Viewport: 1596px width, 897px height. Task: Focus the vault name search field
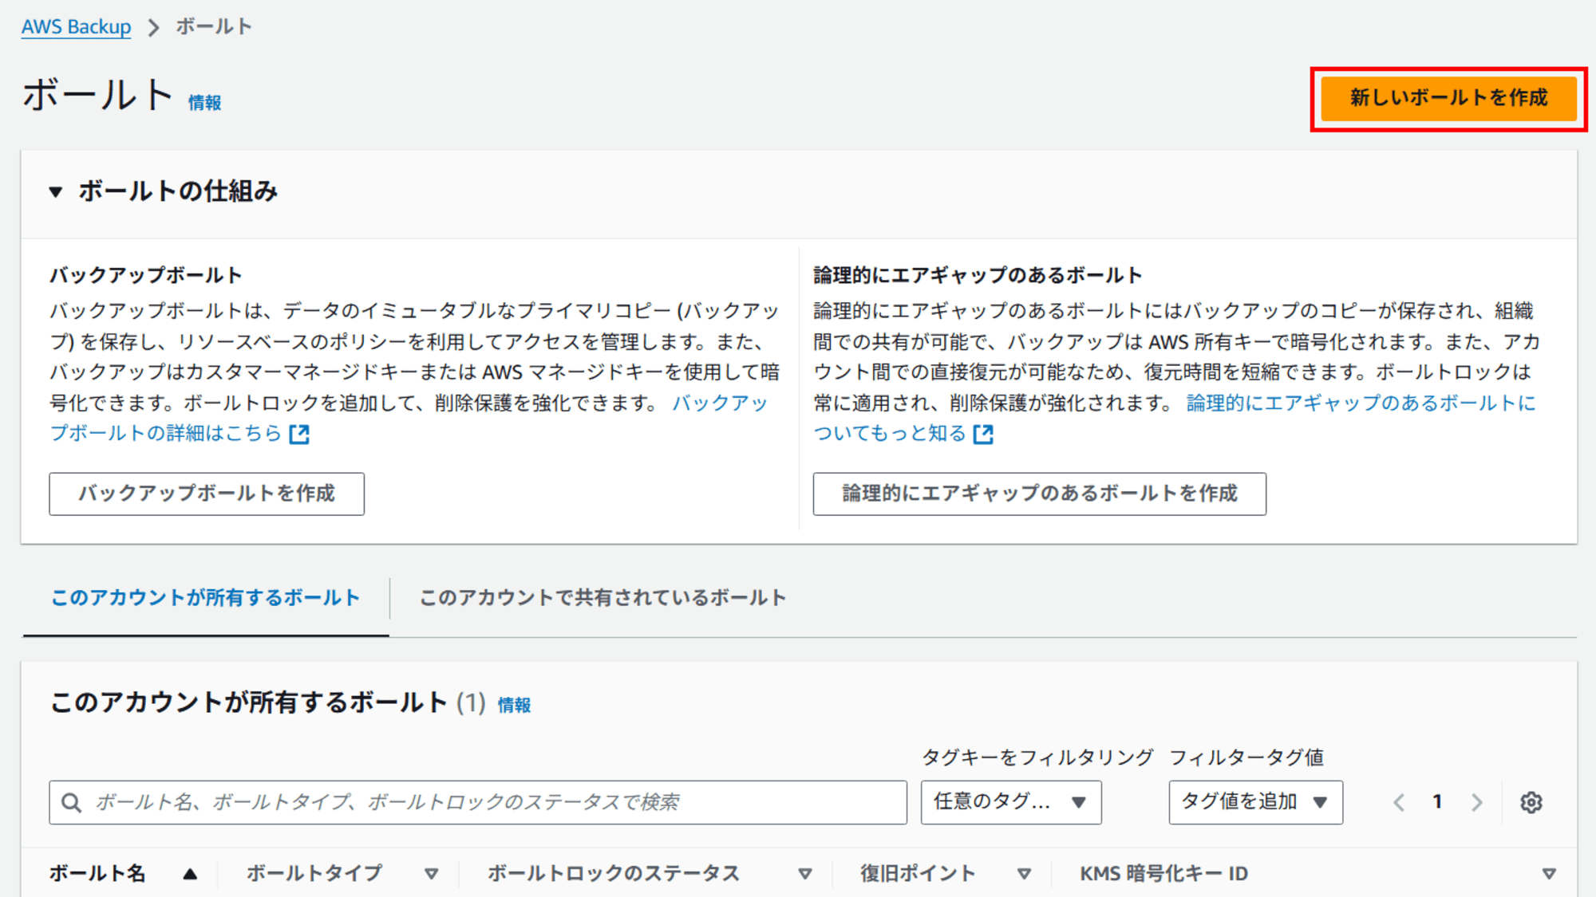pyautogui.click(x=478, y=802)
